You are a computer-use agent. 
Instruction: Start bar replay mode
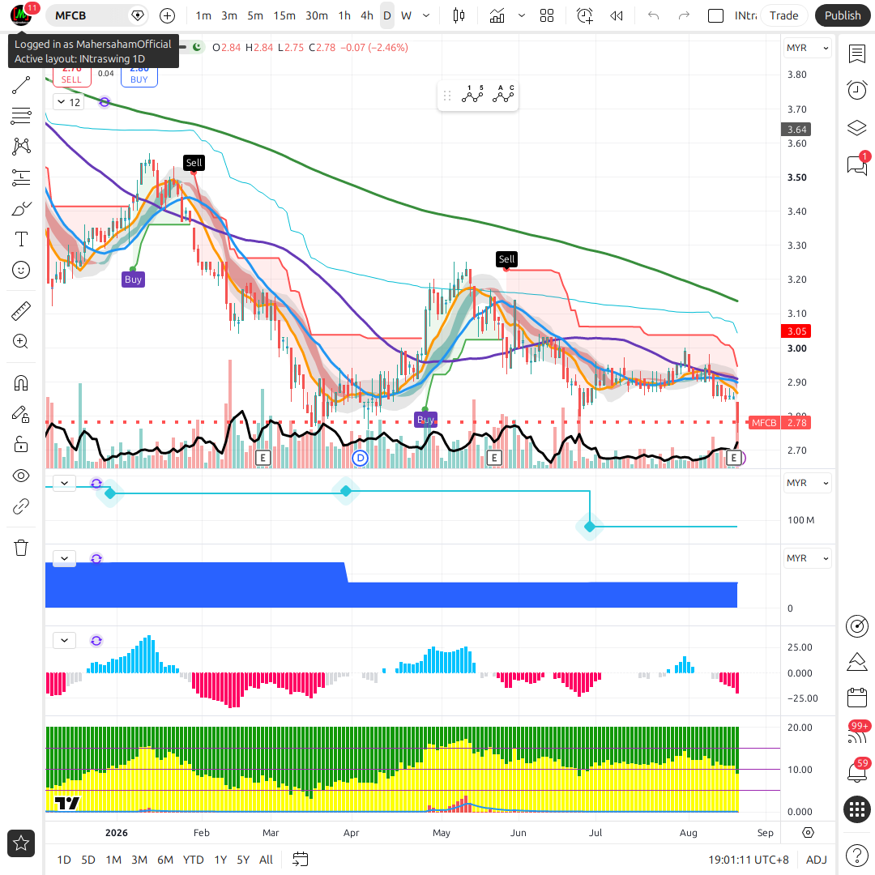tap(616, 15)
